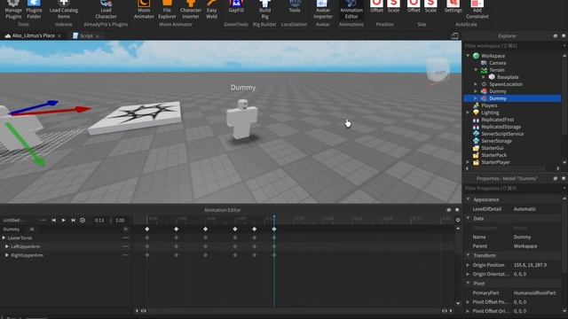
Task: Launch the Moon Animator plugin
Action: pyautogui.click(x=144, y=10)
